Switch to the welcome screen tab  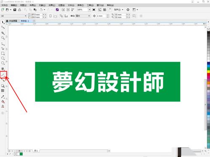12,21
